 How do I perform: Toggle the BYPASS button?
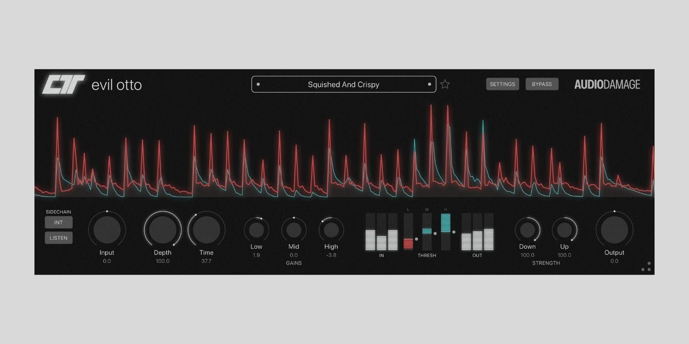pos(542,84)
